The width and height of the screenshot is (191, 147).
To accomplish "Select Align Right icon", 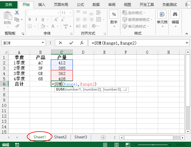I will 91,19.
